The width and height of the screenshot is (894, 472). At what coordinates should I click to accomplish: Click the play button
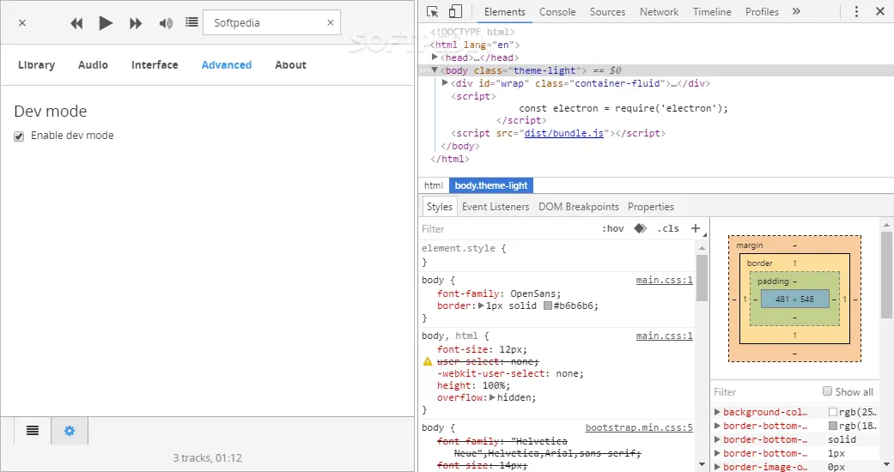tap(106, 23)
